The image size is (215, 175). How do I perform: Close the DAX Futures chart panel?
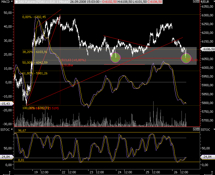[x=198, y=1]
